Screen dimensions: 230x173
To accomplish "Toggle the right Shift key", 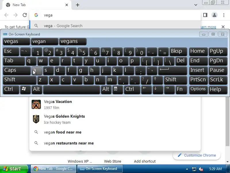I will pos(176,80).
